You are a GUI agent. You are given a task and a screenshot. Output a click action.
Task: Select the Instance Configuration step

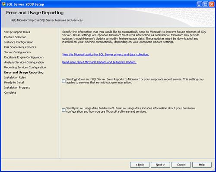click(19, 42)
